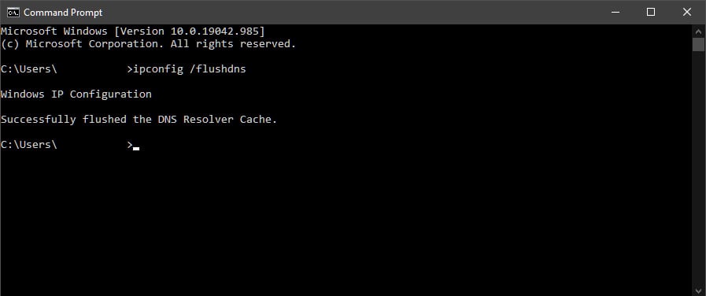Viewport: 706px width, 296px height.
Task: Open the Command Prompt system menu icon
Action: pos(13,12)
